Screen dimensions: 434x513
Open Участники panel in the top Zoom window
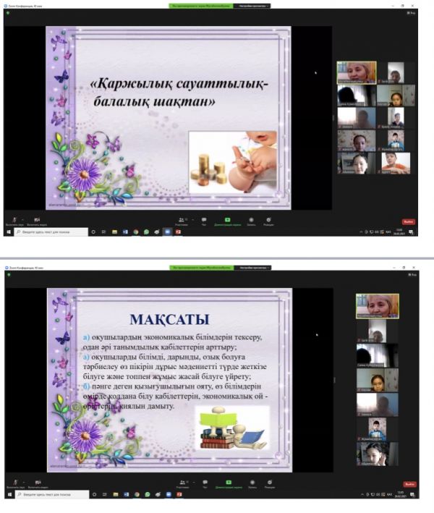[182, 220]
